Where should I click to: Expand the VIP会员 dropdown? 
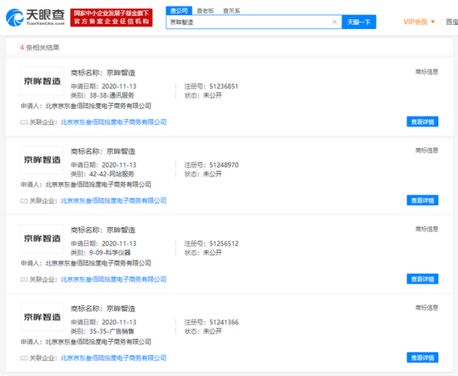pyautogui.click(x=419, y=22)
